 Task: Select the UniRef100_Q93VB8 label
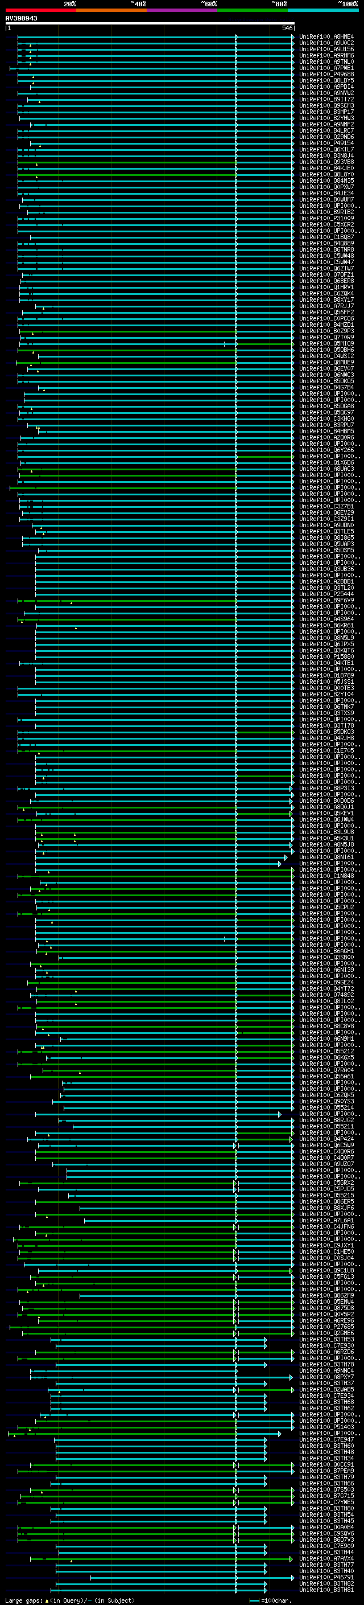326,162
